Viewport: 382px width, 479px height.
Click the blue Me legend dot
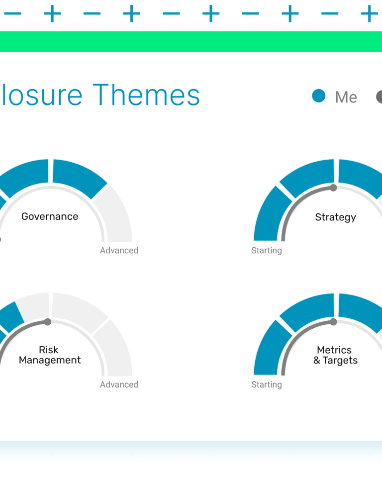(x=318, y=96)
